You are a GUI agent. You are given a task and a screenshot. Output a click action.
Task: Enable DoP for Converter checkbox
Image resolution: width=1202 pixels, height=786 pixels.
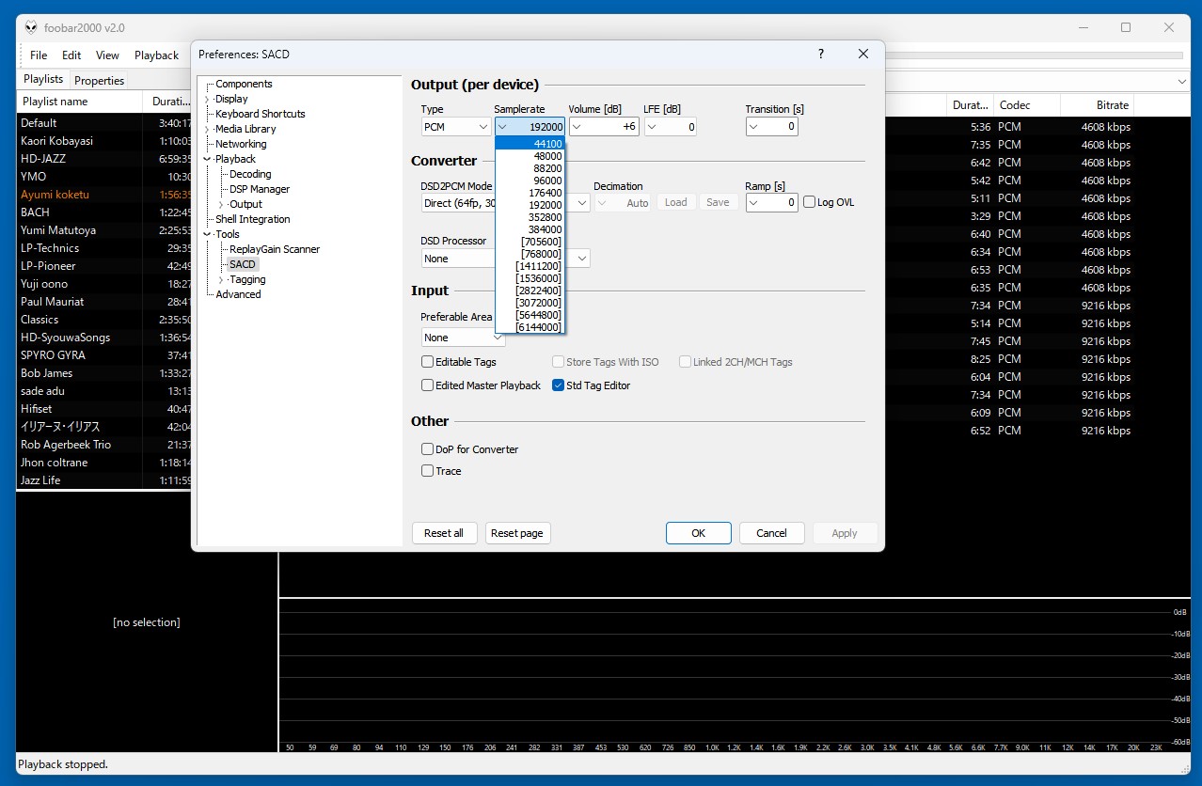tap(427, 449)
